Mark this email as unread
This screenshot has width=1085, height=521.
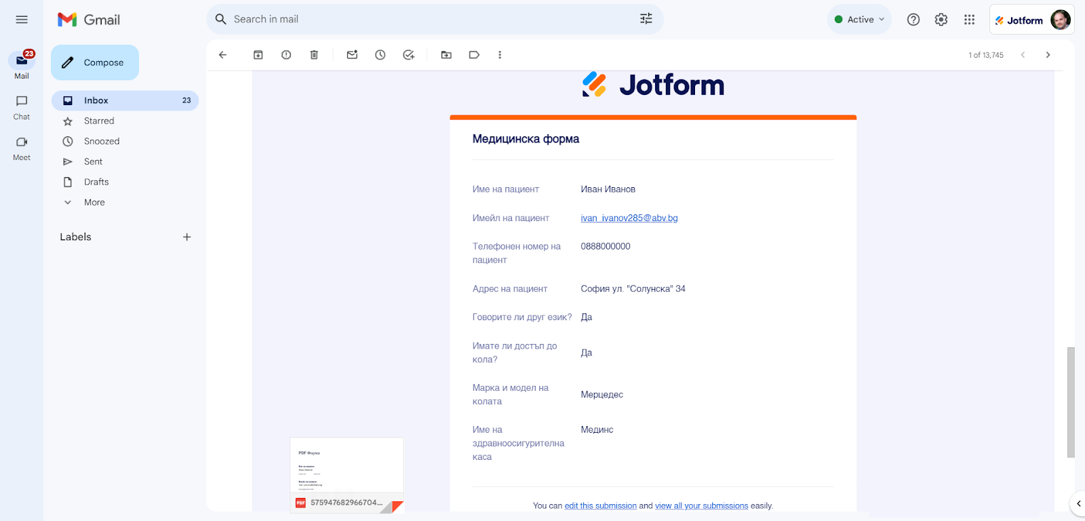click(352, 55)
